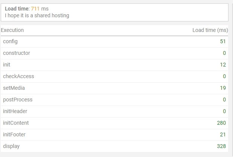The height and width of the screenshot is (157, 233).
Task: Click the 328 value for display
Action: tap(221, 146)
